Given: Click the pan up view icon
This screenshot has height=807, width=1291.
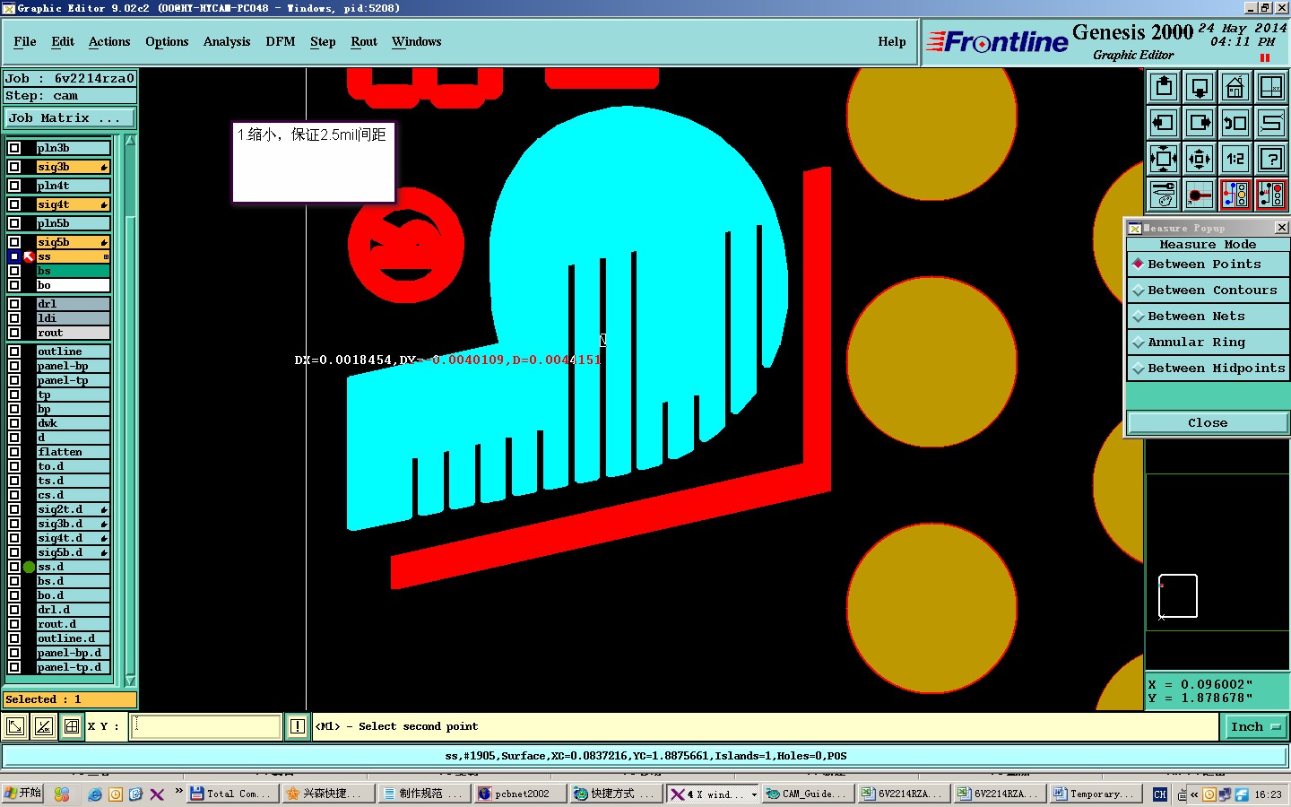Looking at the screenshot, I should click(1164, 87).
